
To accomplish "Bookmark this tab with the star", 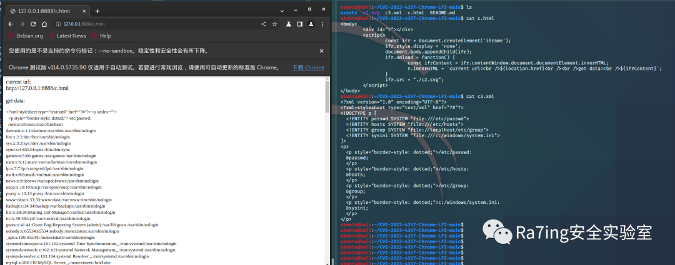I will coord(274,24).
